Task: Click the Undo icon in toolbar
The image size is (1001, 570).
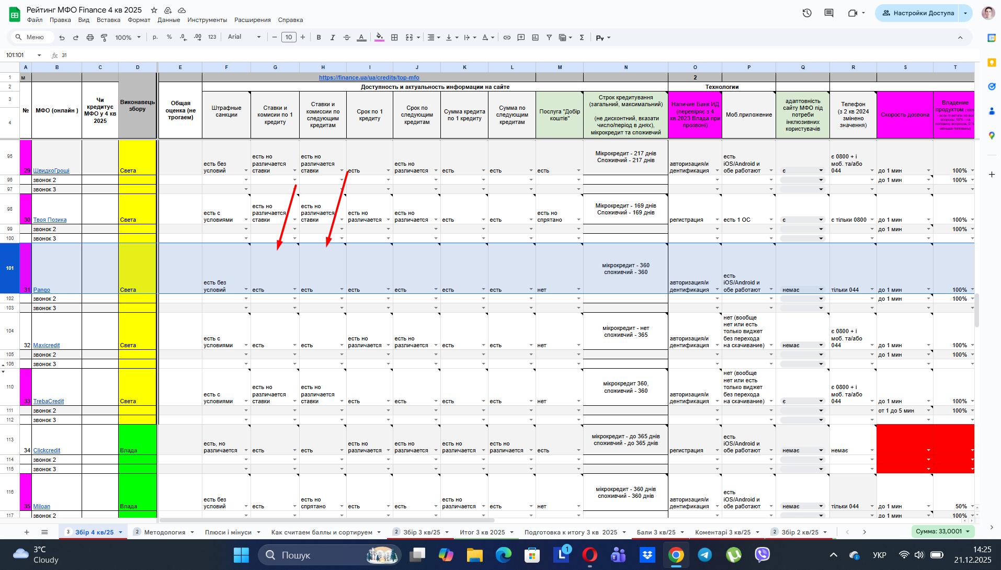Action: pos(62,37)
